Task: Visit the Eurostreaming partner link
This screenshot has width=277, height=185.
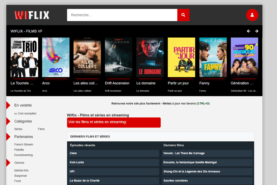Action: pos(24,155)
